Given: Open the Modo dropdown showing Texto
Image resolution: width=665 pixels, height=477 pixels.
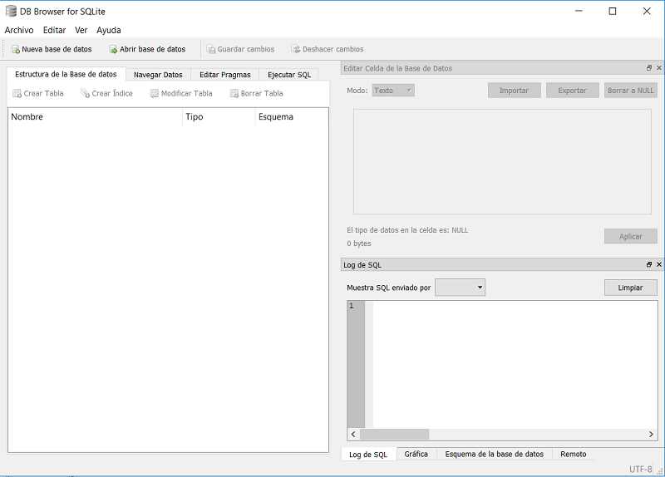Looking at the screenshot, I should (x=393, y=91).
